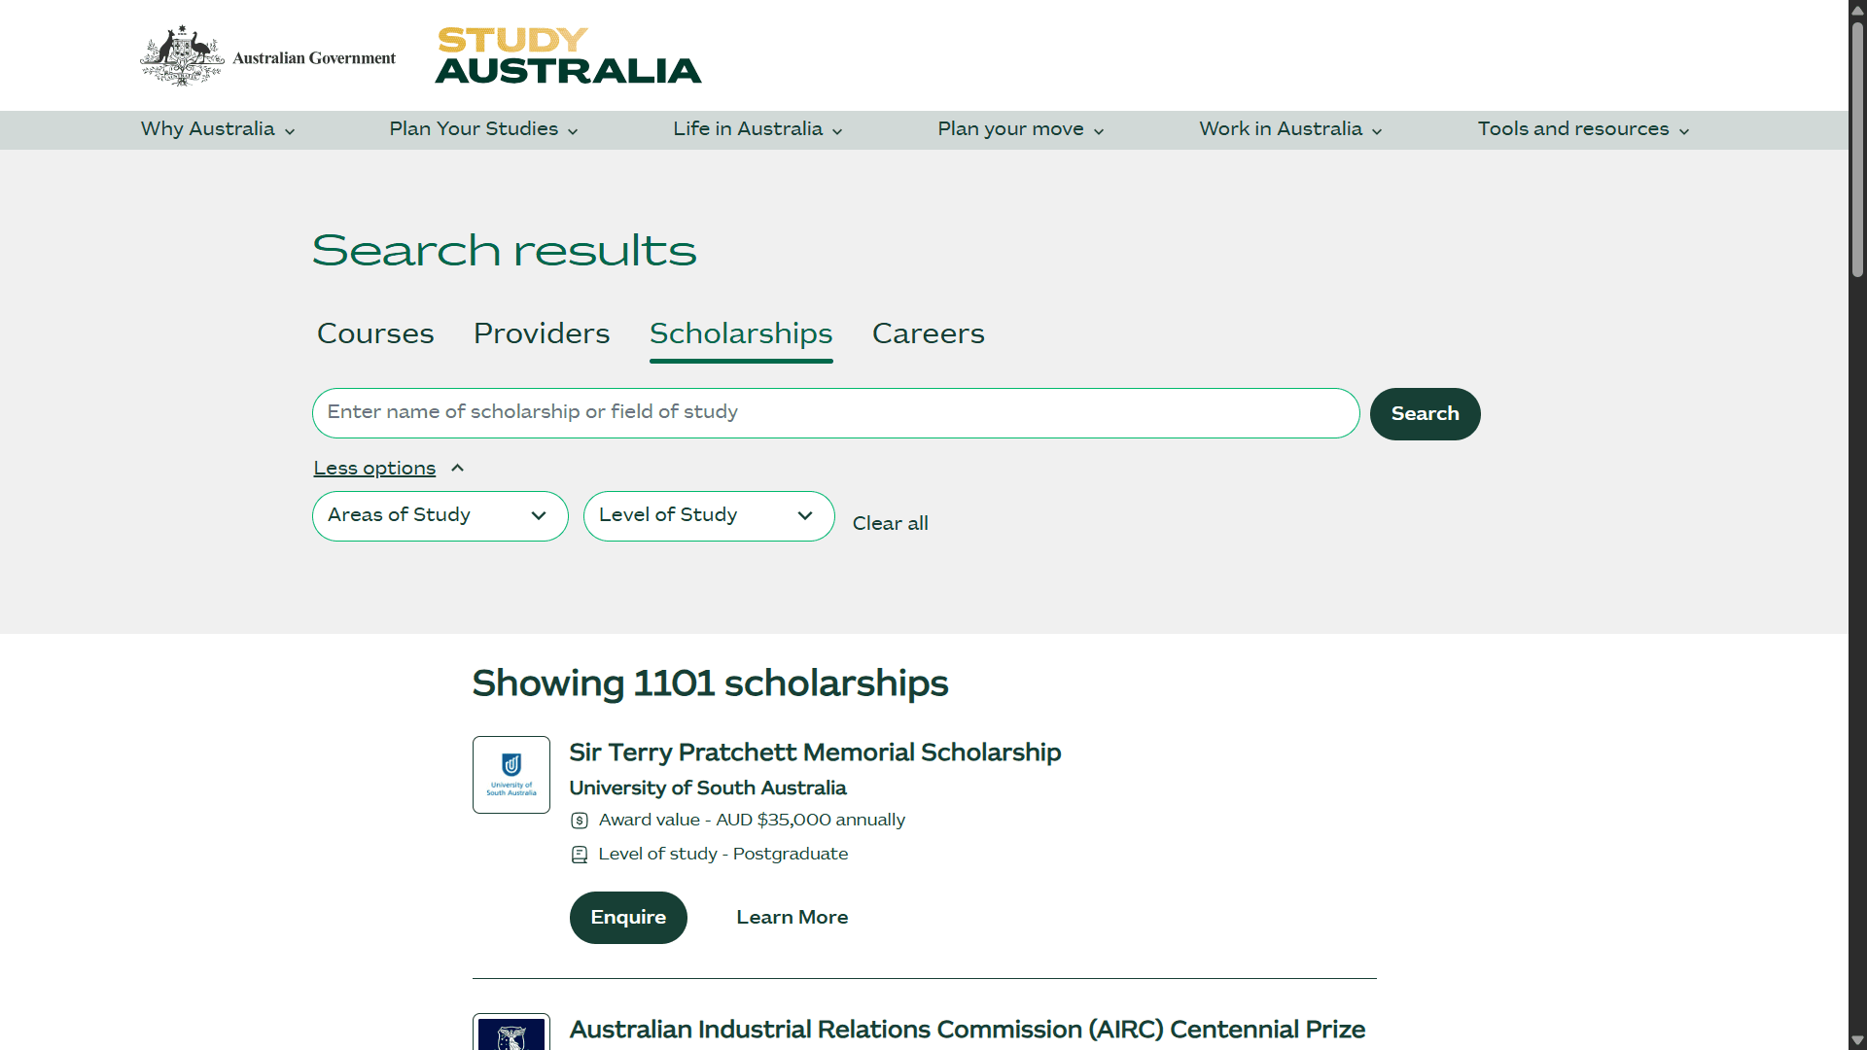Click the Australian Government coat of arms logo
This screenshot has width=1867, height=1050.
click(183, 54)
